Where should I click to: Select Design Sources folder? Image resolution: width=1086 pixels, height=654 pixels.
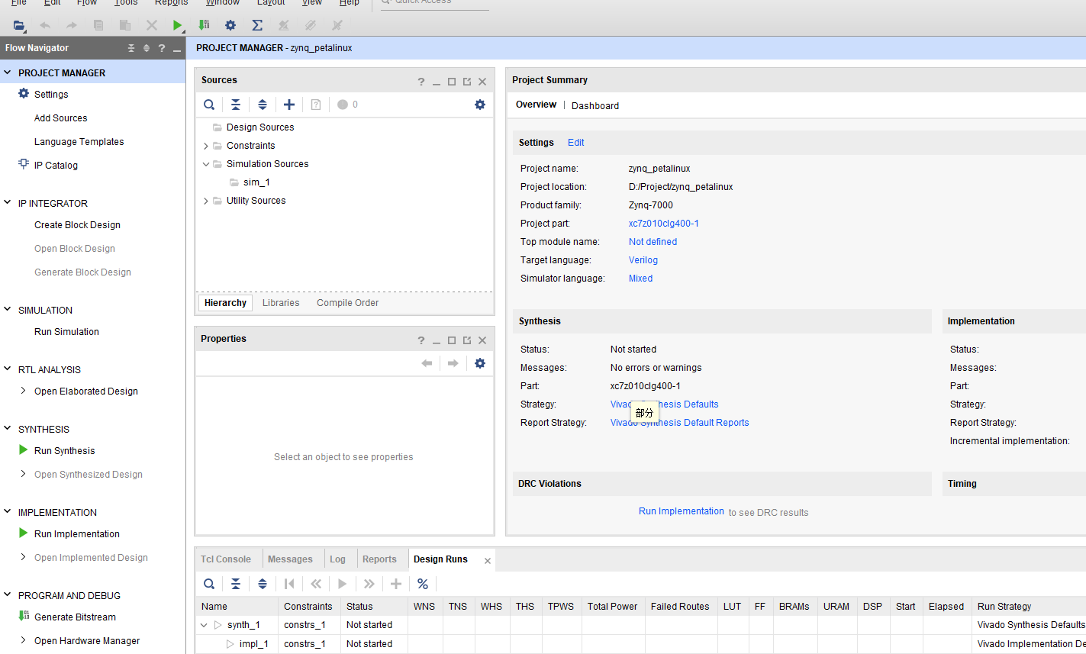260,127
